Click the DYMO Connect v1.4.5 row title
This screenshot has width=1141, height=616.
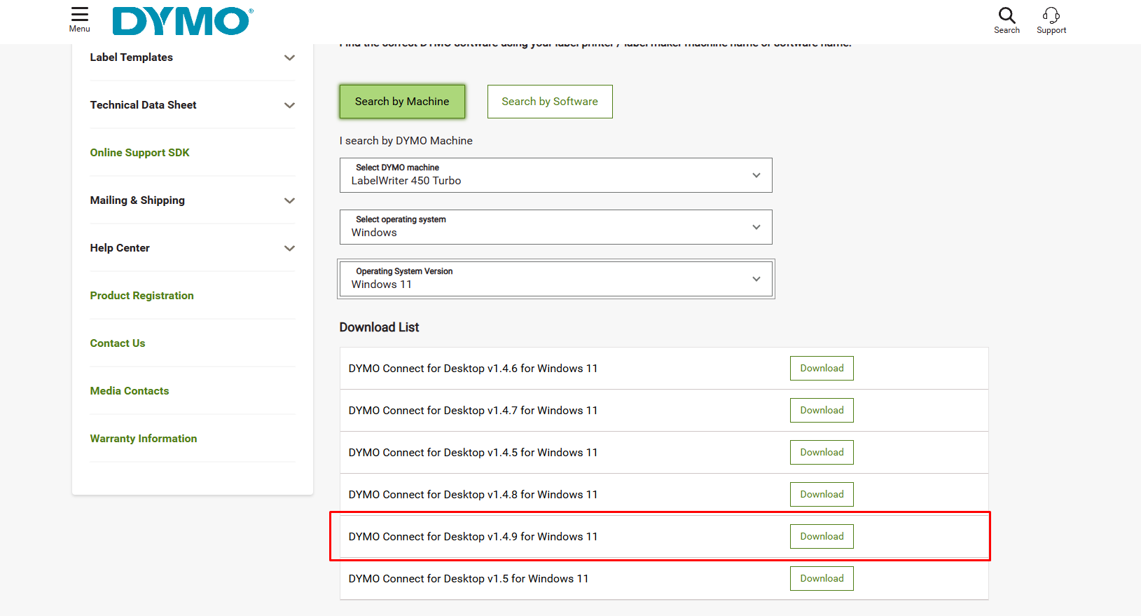pyautogui.click(x=473, y=453)
